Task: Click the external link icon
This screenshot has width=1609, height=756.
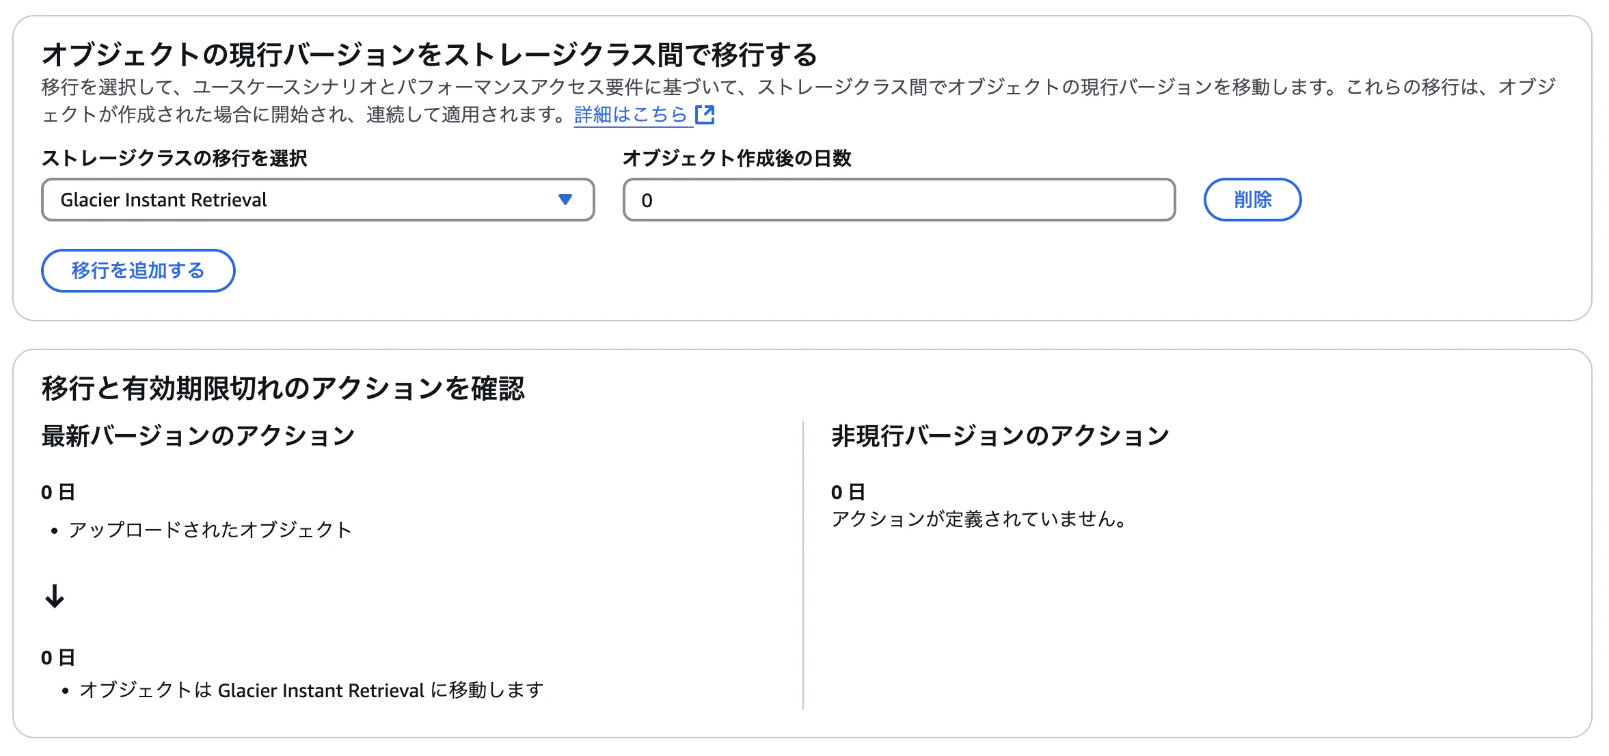Action: [x=705, y=114]
